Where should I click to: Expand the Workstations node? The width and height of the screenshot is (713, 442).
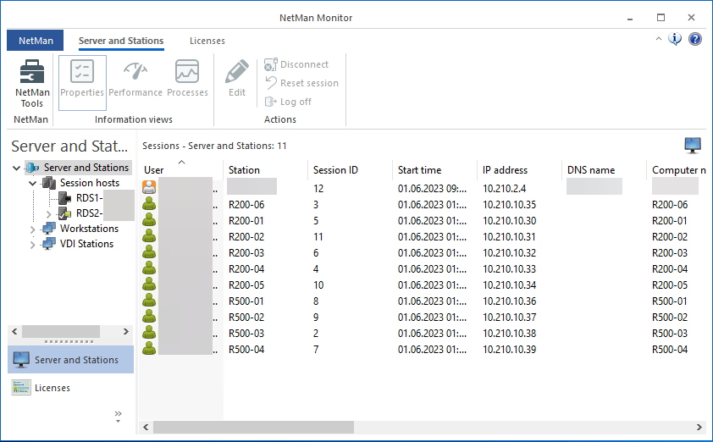pyautogui.click(x=33, y=229)
